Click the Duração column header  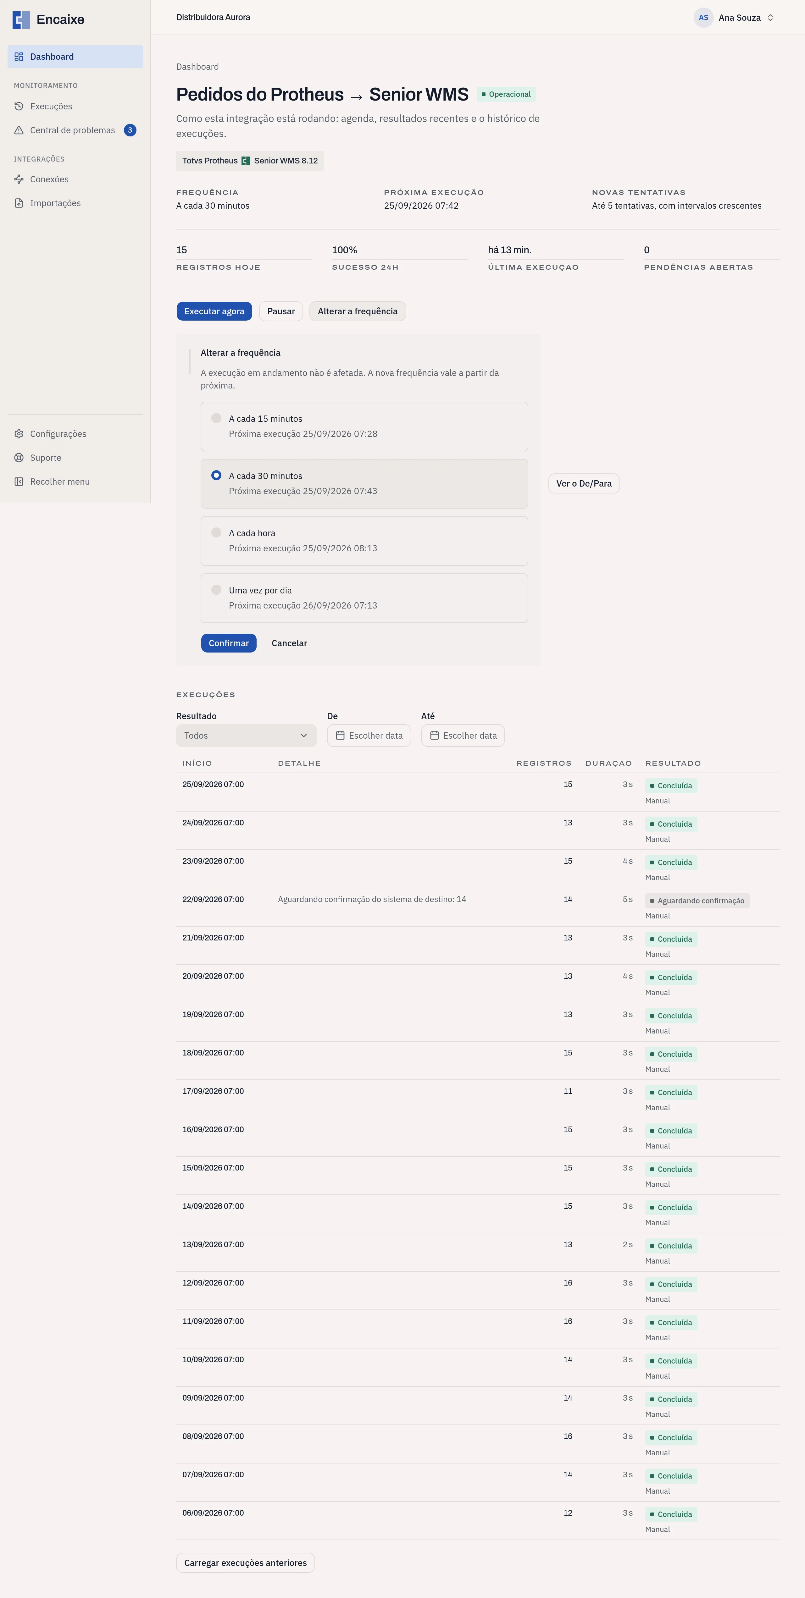(x=609, y=763)
